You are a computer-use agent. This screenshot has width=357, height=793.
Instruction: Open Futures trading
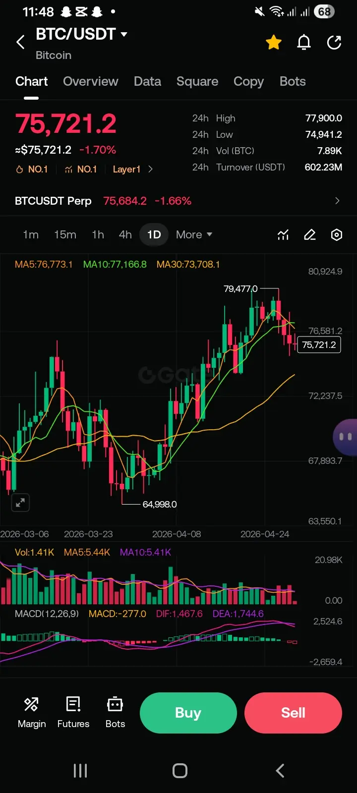[73, 712]
